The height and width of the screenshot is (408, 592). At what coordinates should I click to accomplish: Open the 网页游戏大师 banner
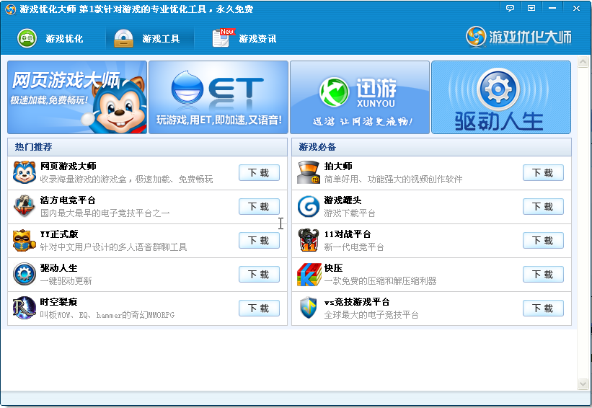pos(77,97)
